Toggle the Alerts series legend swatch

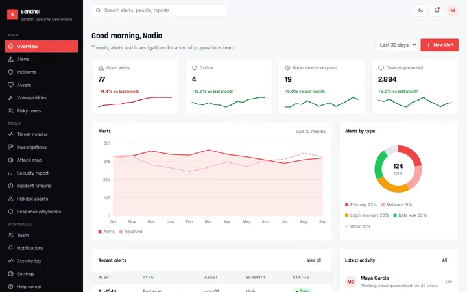coord(100,232)
